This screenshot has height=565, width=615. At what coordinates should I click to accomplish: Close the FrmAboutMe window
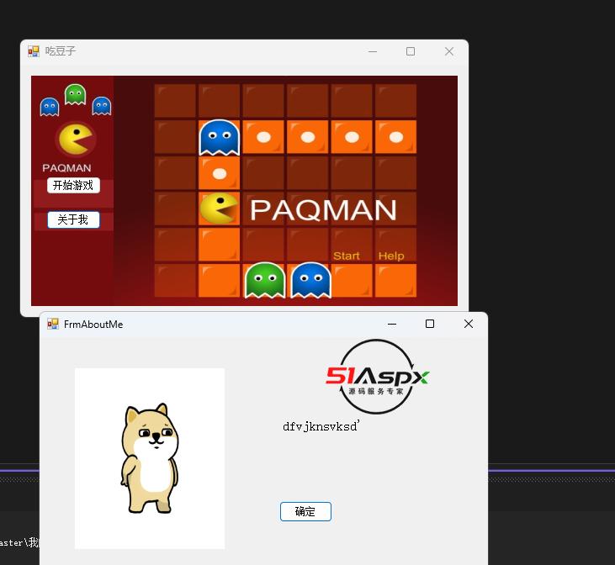coord(469,324)
